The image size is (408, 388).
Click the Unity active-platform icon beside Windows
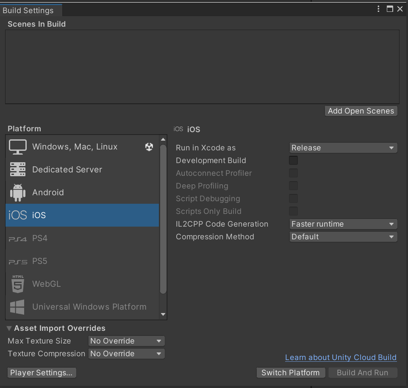point(149,147)
